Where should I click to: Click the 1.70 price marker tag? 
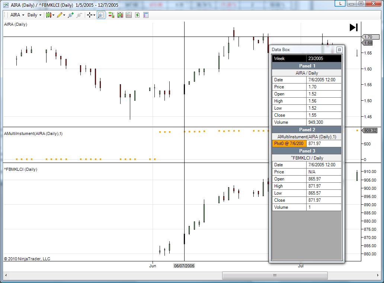[x=370, y=37]
